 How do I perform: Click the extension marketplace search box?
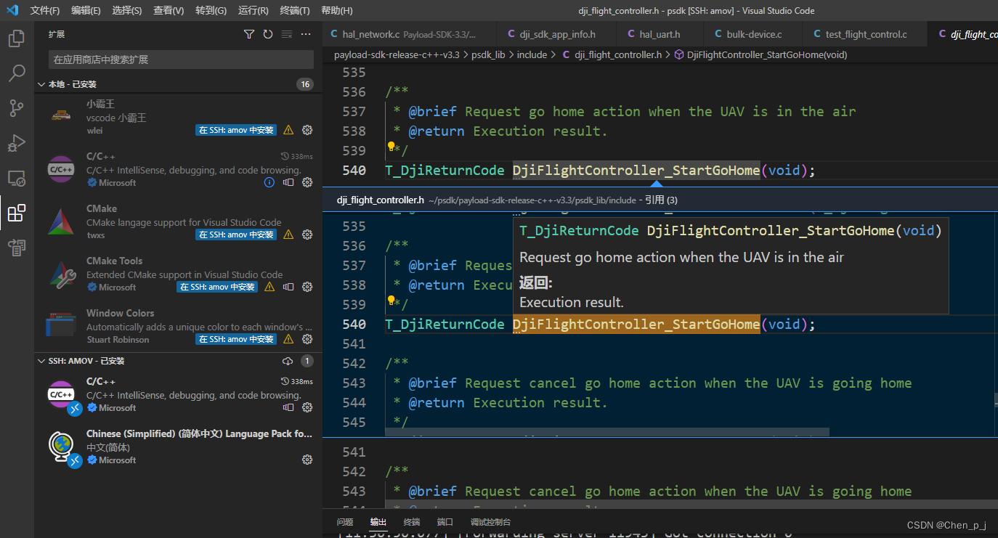click(x=181, y=60)
